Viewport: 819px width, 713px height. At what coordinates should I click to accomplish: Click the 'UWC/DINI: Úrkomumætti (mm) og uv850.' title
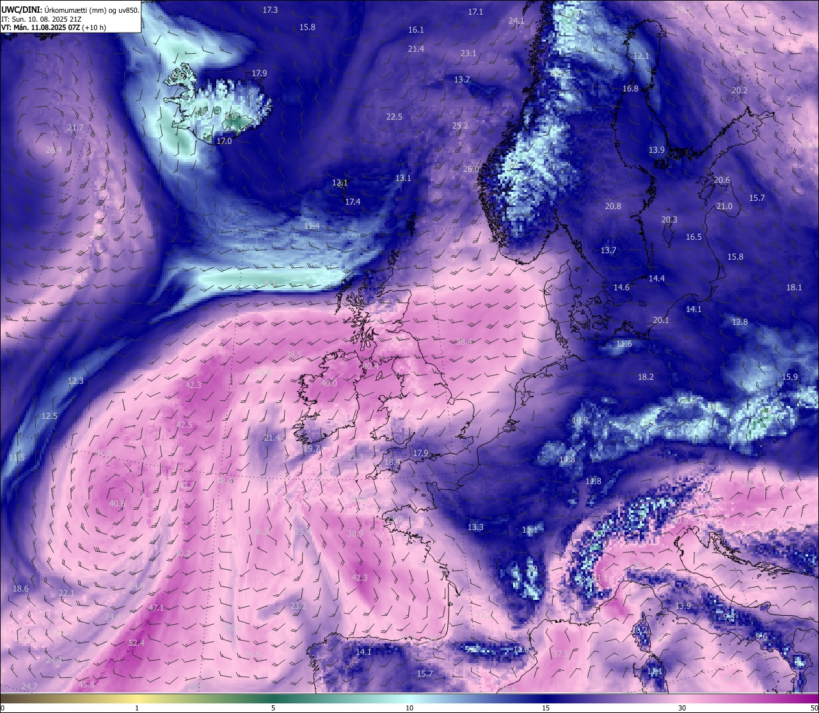(70, 10)
